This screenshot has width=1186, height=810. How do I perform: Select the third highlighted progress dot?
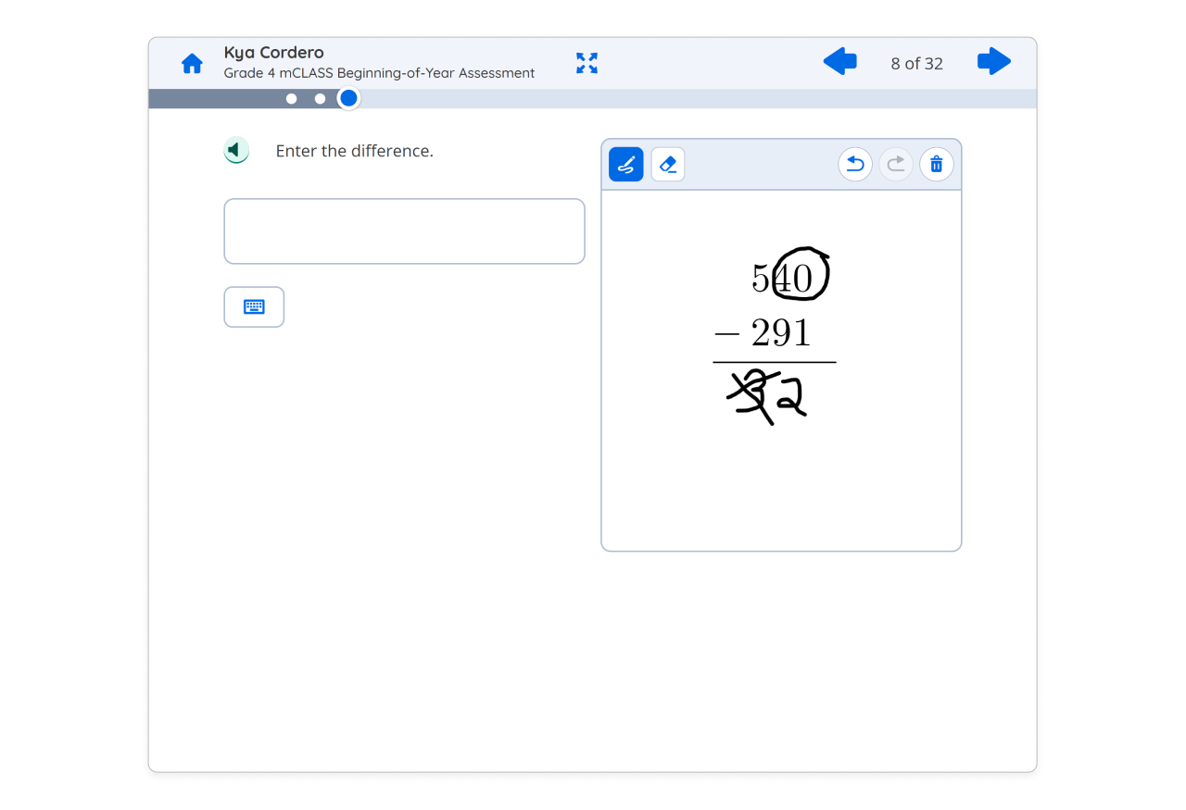(347, 97)
